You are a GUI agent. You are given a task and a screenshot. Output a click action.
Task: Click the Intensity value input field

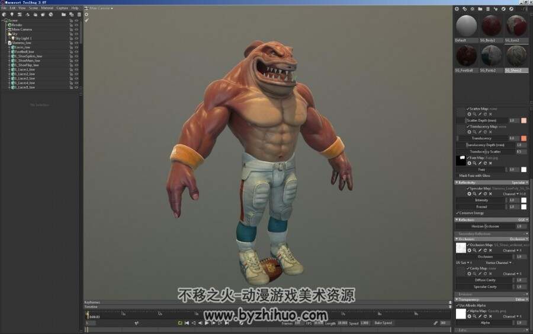513,200
